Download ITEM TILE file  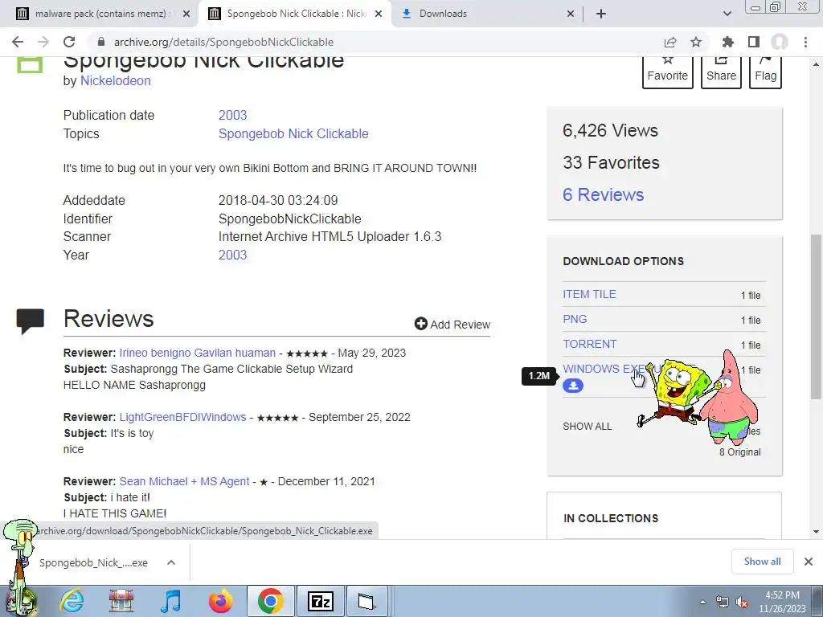[589, 294]
